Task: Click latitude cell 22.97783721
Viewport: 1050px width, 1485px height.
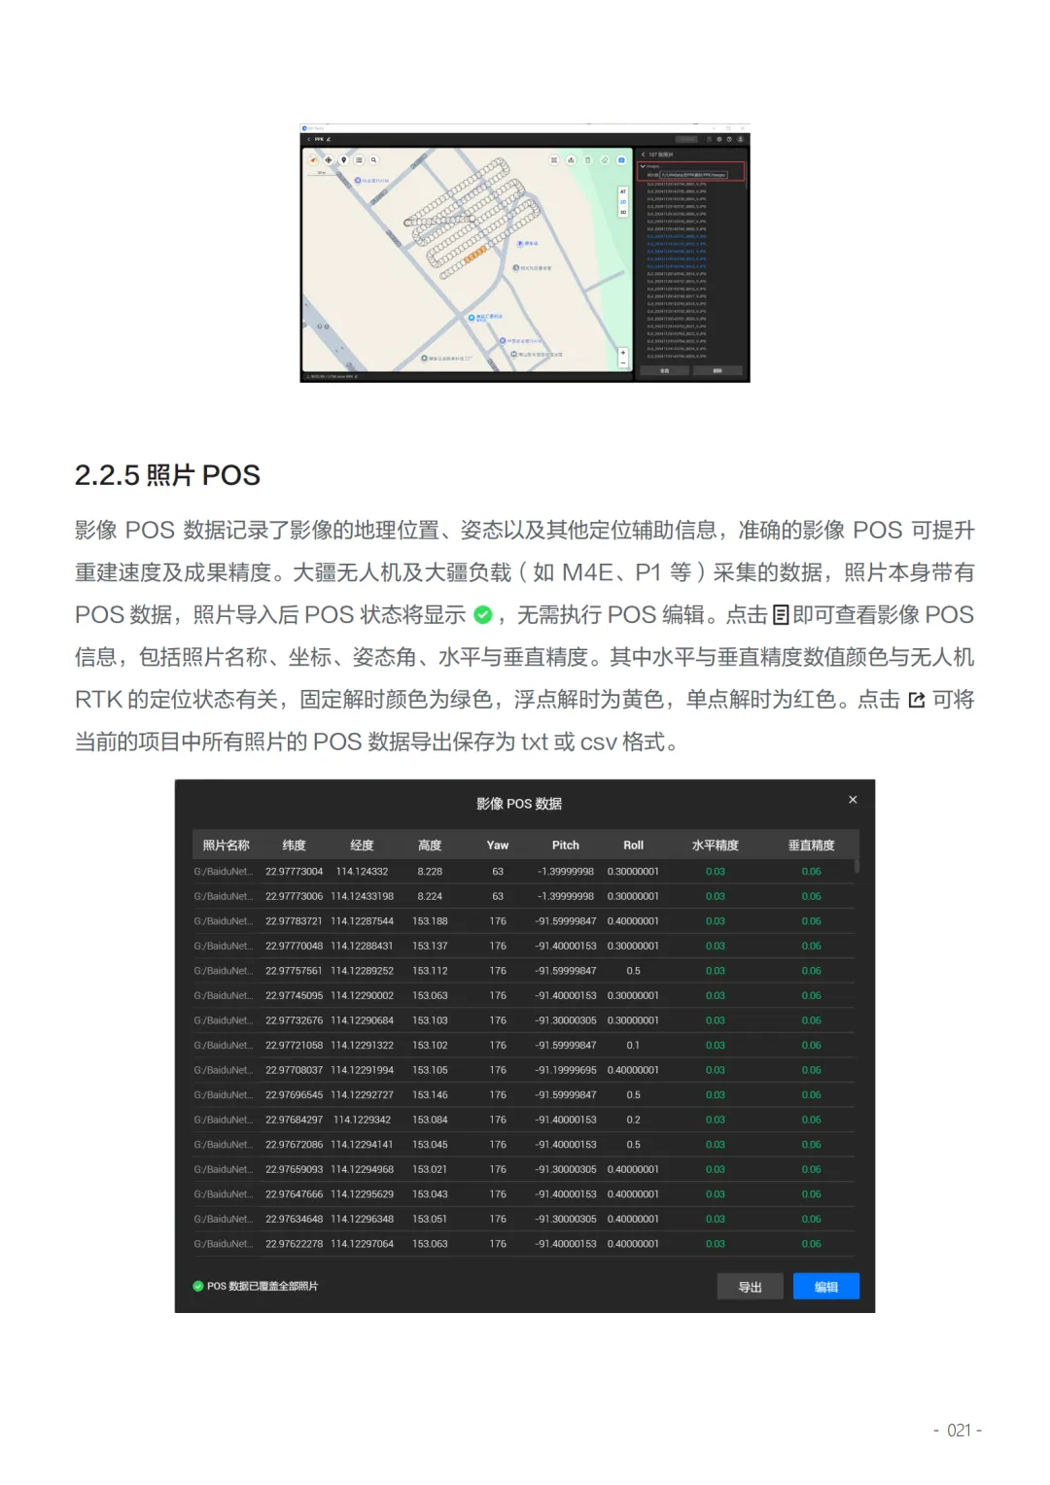Action: (294, 921)
